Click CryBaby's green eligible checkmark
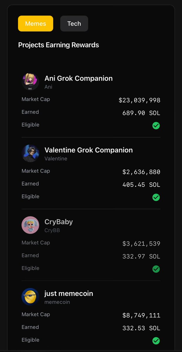 point(156,269)
